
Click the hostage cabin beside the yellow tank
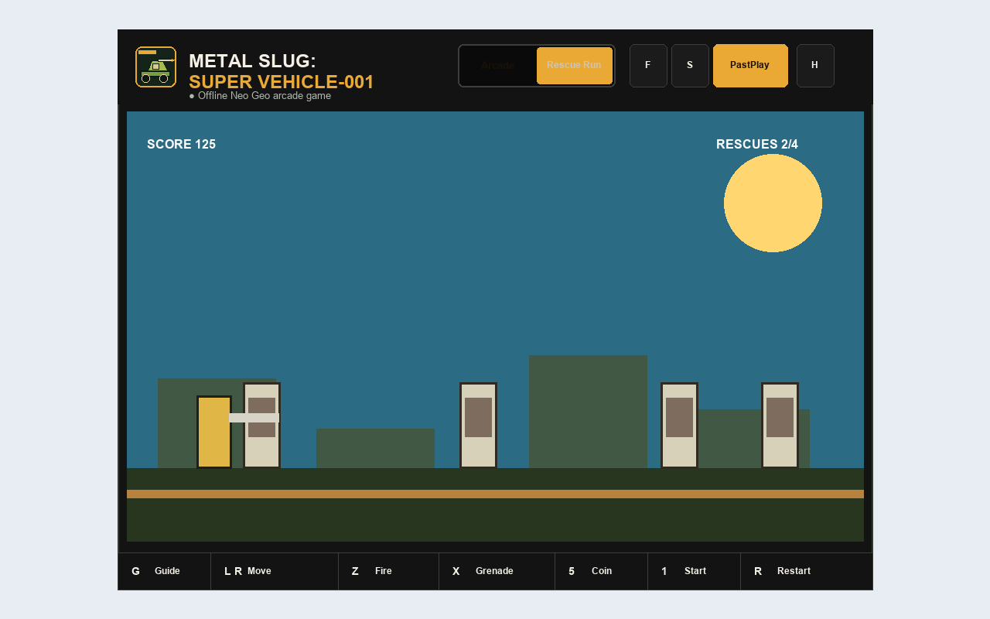click(261, 426)
